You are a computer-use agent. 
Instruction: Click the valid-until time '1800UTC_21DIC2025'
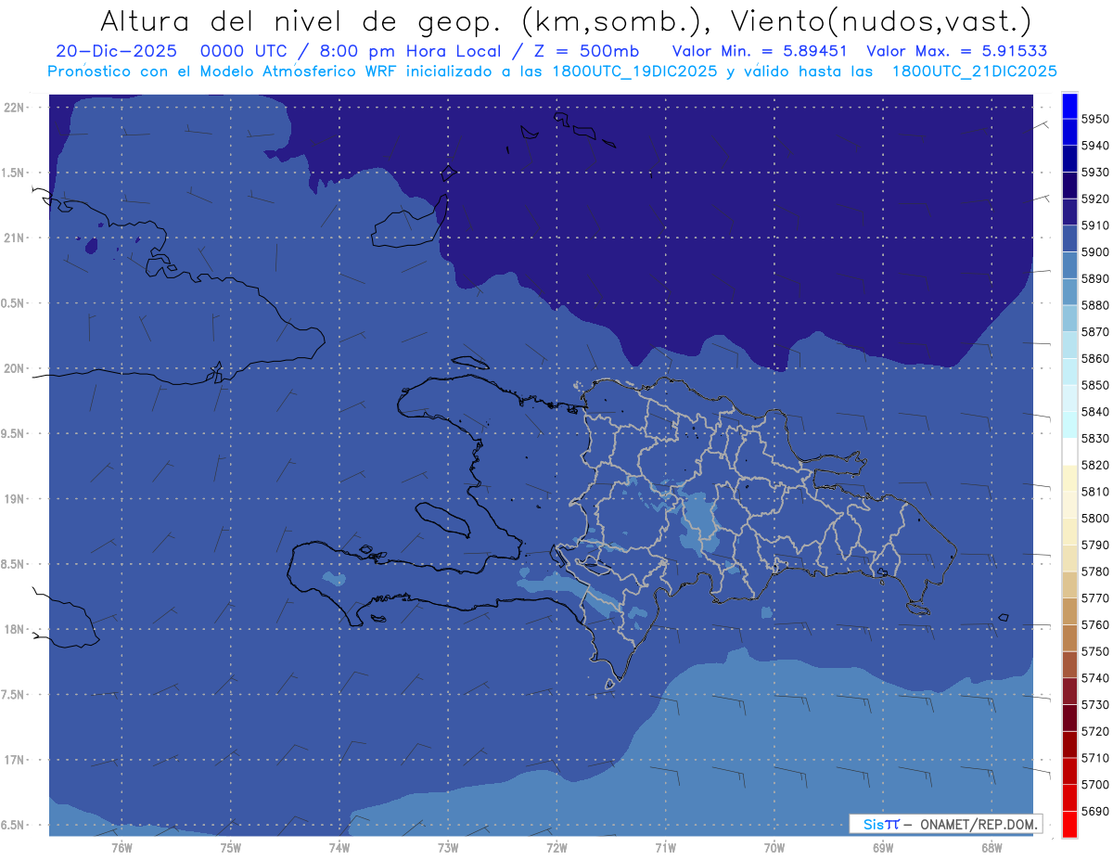point(974,71)
